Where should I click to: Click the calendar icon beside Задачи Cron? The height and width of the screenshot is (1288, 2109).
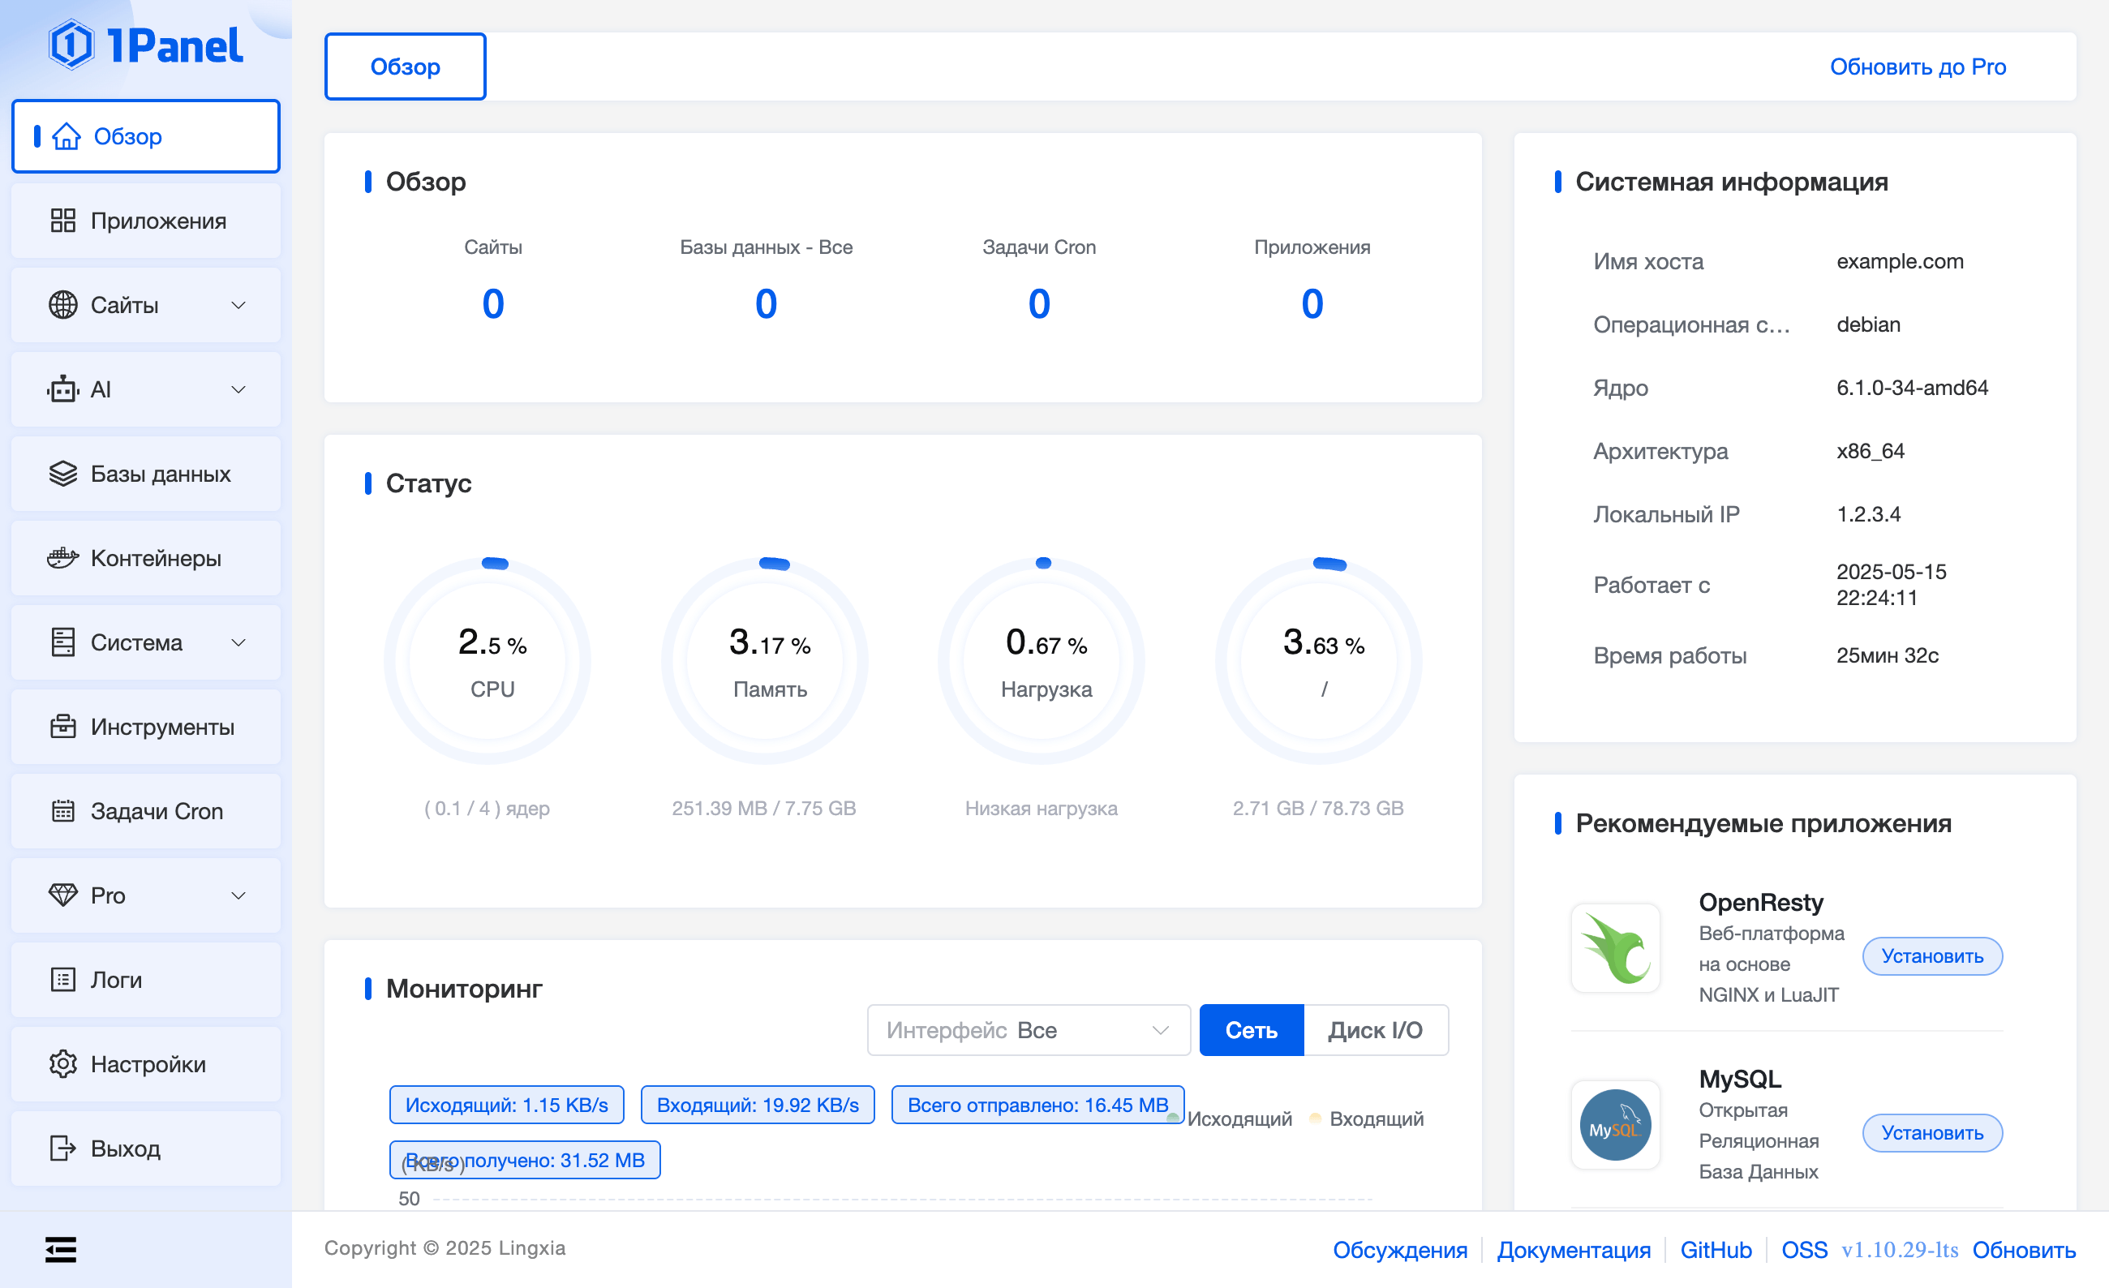(62, 810)
